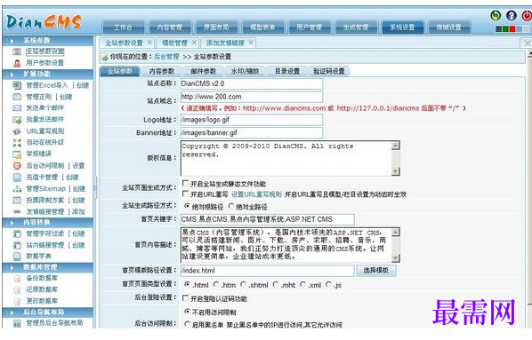532x340 pixels.
Task: Click up arrow of 版权信息 textarea scrollbar
Action: pos(395,146)
